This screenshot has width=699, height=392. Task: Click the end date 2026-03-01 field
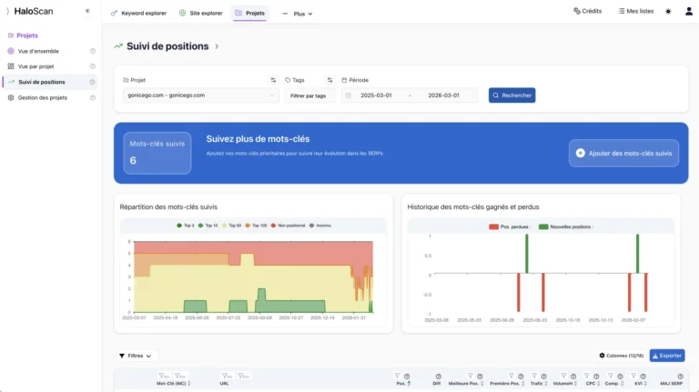[443, 95]
